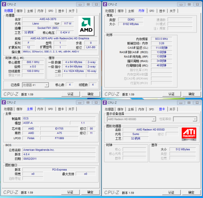Click the CPU-Z title icon in the memory window
Screen dimensions: 203x198
[105, 4]
